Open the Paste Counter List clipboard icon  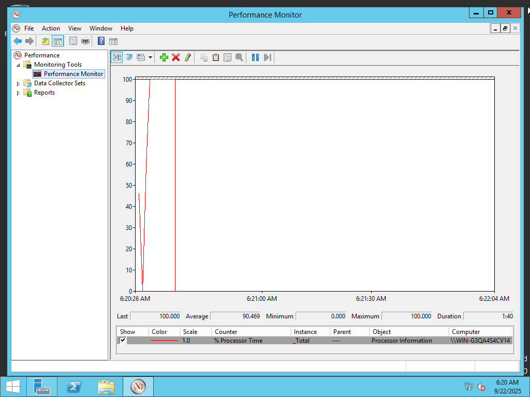pyautogui.click(x=216, y=57)
